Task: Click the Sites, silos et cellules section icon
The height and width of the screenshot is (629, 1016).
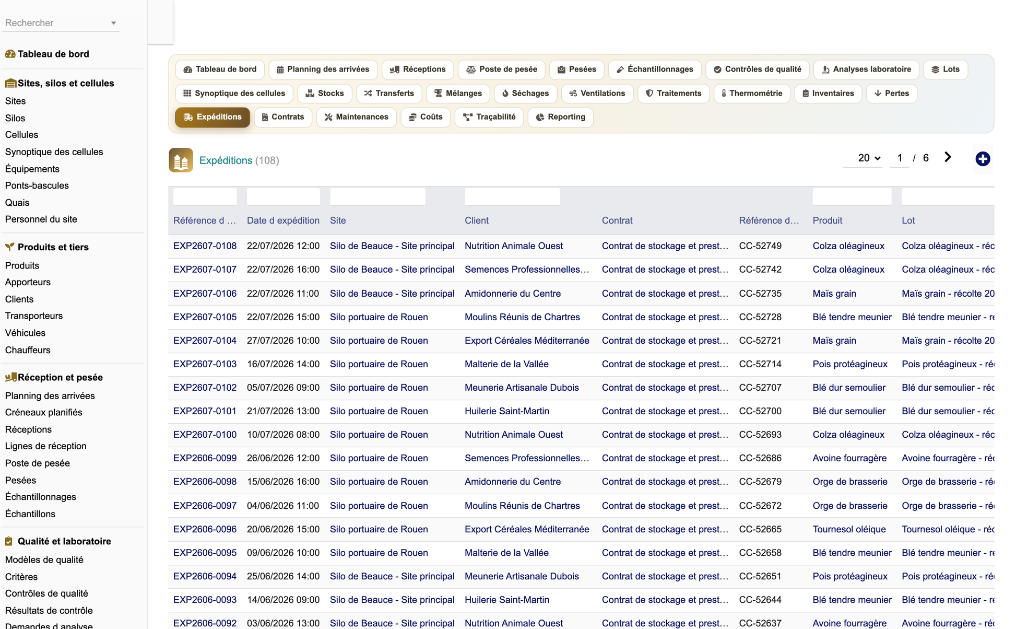Action: (10, 83)
